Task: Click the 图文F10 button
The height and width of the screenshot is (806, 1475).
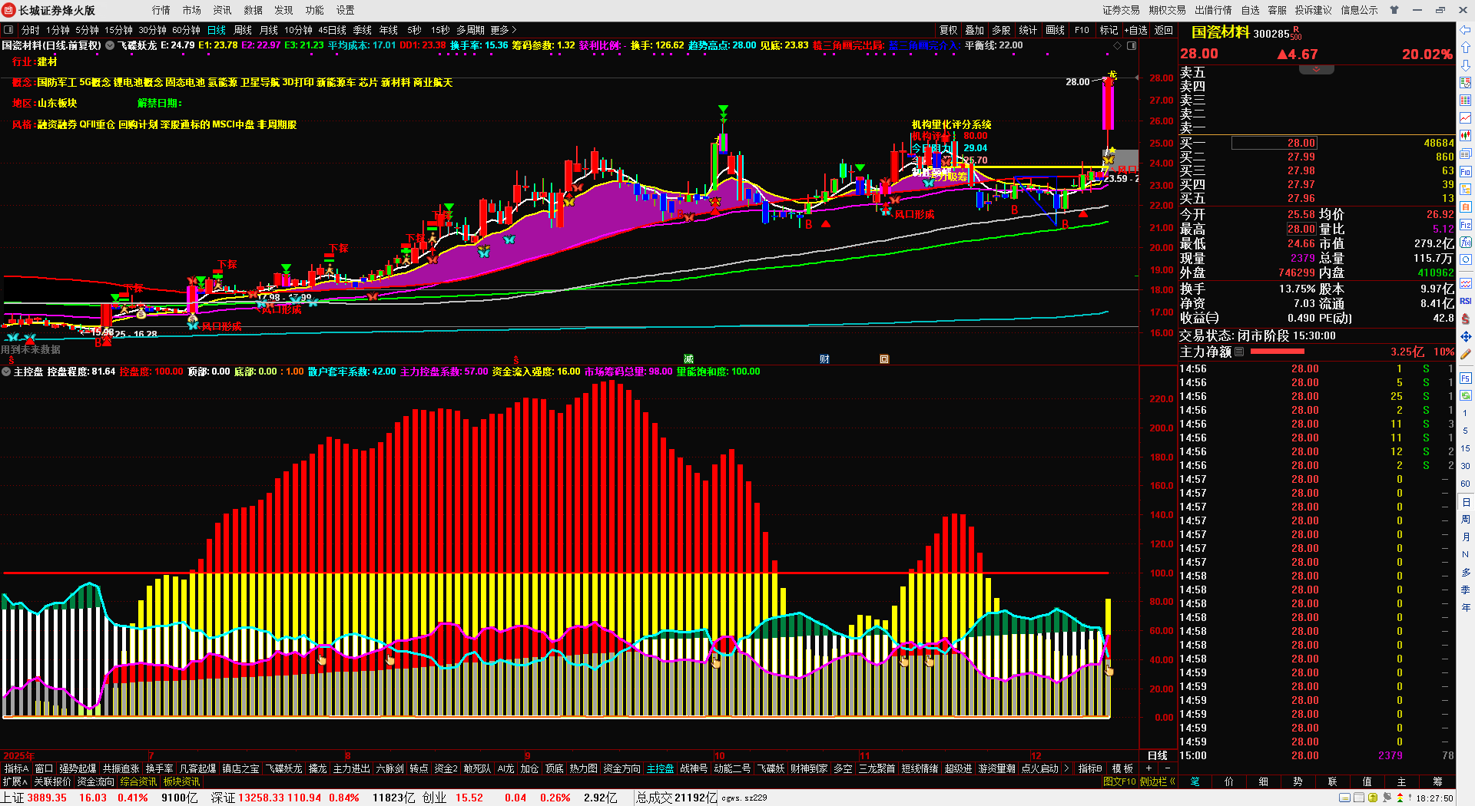Action: pyautogui.click(x=1119, y=781)
